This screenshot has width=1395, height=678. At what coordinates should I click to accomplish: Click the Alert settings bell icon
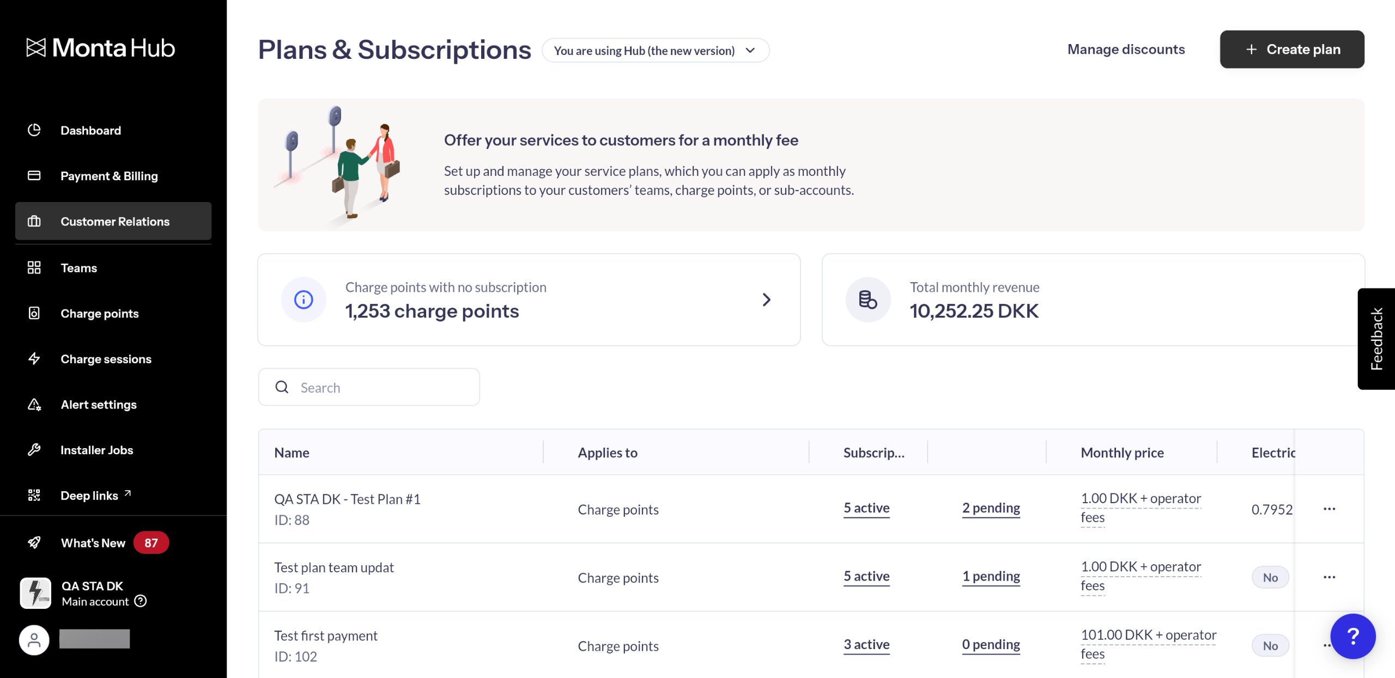[x=34, y=404]
